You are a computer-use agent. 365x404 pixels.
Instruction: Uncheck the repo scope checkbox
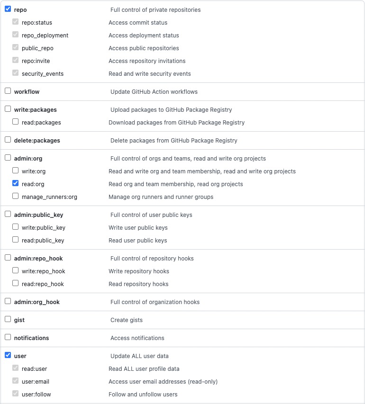pyautogui.click(x=8, y=9)
